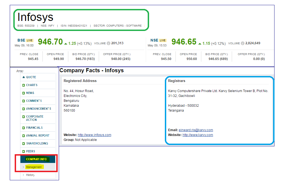
Task: Click the plus icon next to NEWS
Action: click(x=23, y=93)
